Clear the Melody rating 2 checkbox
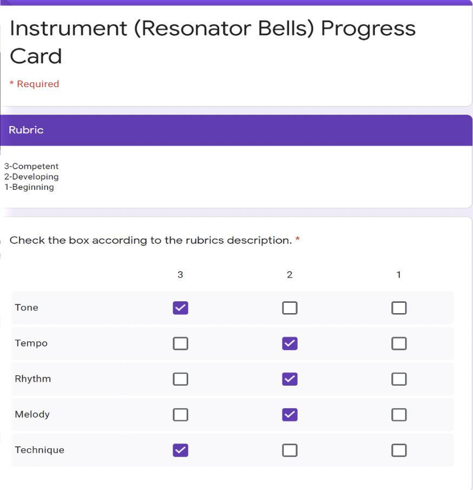This screenshot has width=473, height=490. 290,415
